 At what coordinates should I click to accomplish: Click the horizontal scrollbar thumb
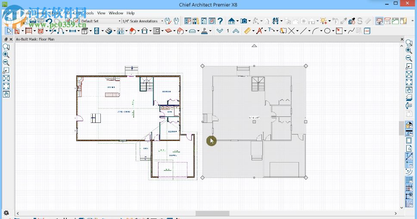(212, 213)
